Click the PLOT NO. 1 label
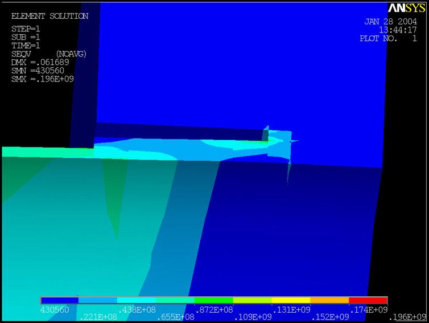The width and height of the screenshot is (429, 323). (x=389, y=38)
